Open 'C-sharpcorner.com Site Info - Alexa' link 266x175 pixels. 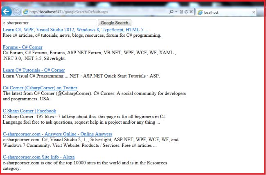click(38, 157)
